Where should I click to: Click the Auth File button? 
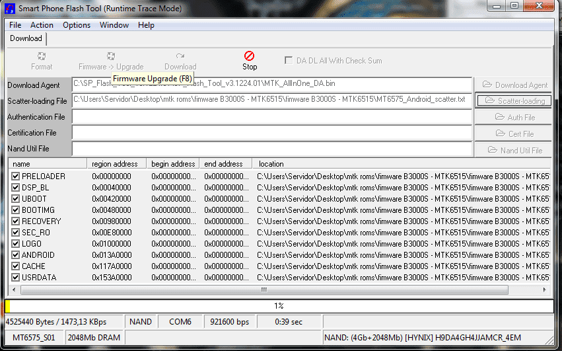point(513,117)
